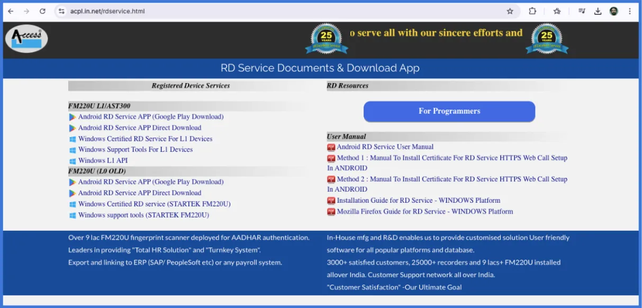Open the media control (tab search) icon
Viewport: 642px width, 308px height.
click(x=582, y=11)
